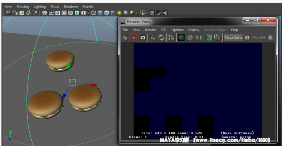Open the Shading menu

[x=23, y=7]
